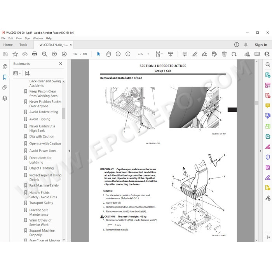Screen dimensions: 272x272
Task: Rotate page with rotate icon
Action: pyautogui.click(x=234, y=54)
